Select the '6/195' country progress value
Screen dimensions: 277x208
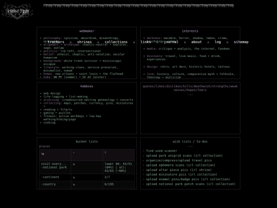click(109, 184)
